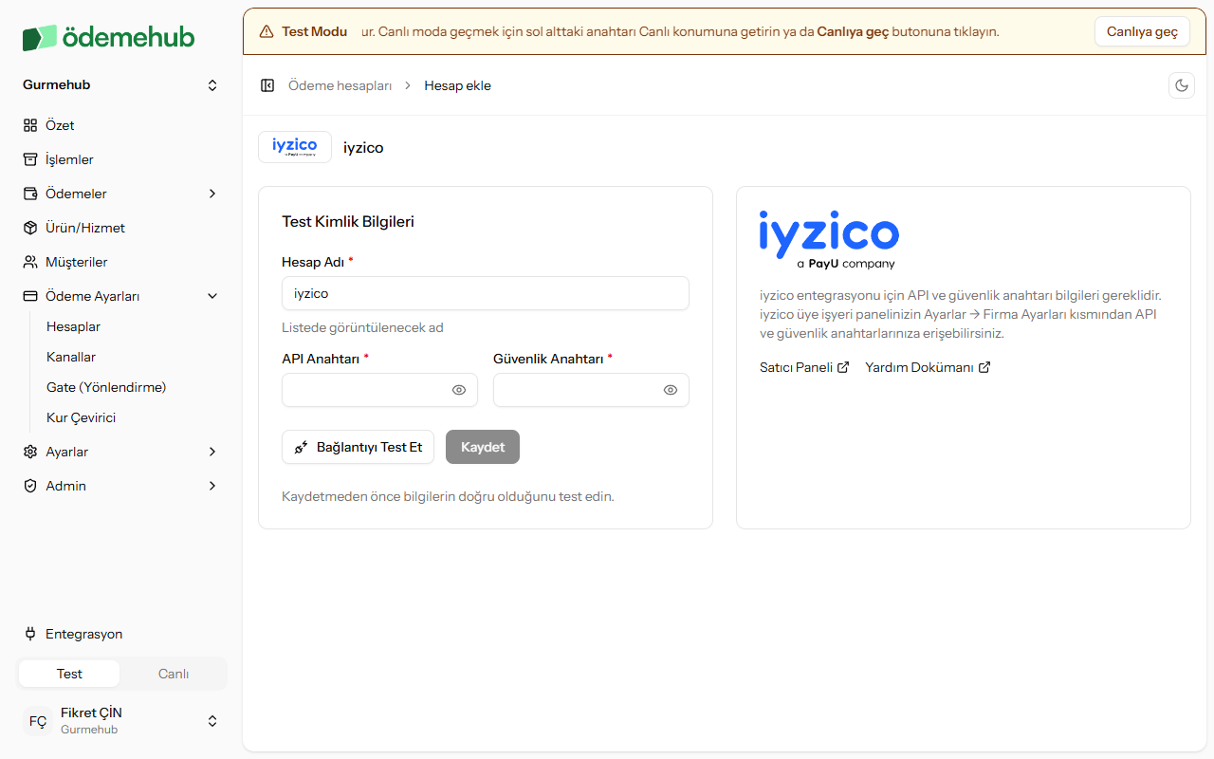The image size is (1214, 759).
Task: Click the external link icon beside Satıcı Paneli
Action: (843, 367)
